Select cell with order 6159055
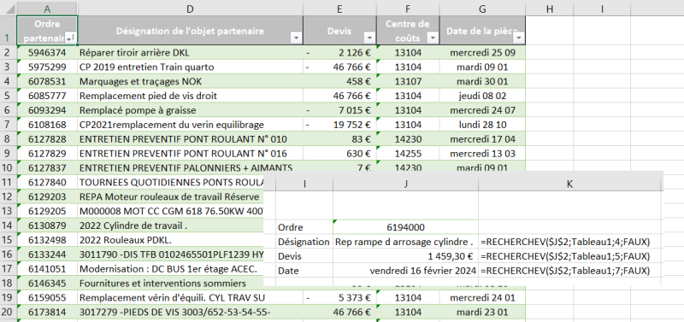The image size is (684, 322). [48, 297]
